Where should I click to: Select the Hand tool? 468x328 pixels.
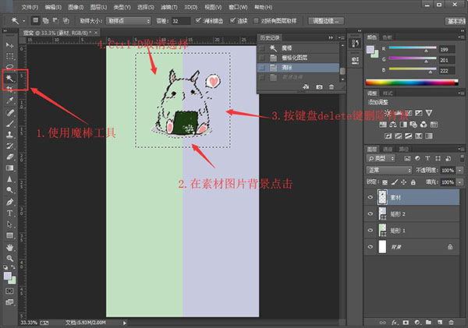[x=9, y=247]
